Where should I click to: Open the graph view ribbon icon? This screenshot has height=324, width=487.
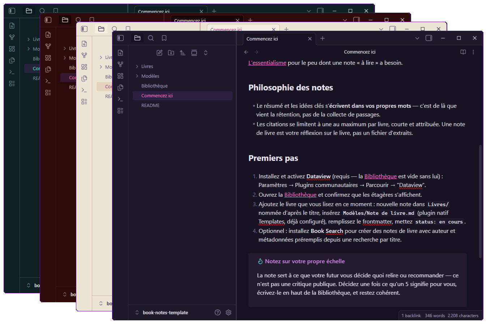pos(120,64)
